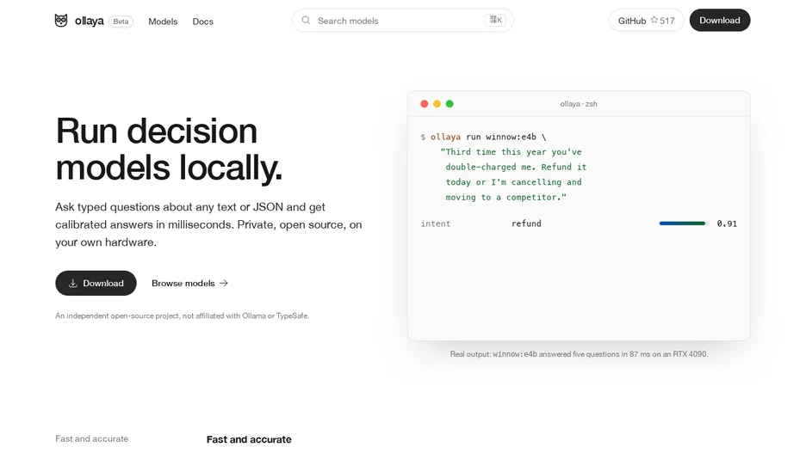Click the red terminal window dot
Image resolution: width=806 pixels, height=453 pixels.
pyautogui.click(x=424, y=104)
